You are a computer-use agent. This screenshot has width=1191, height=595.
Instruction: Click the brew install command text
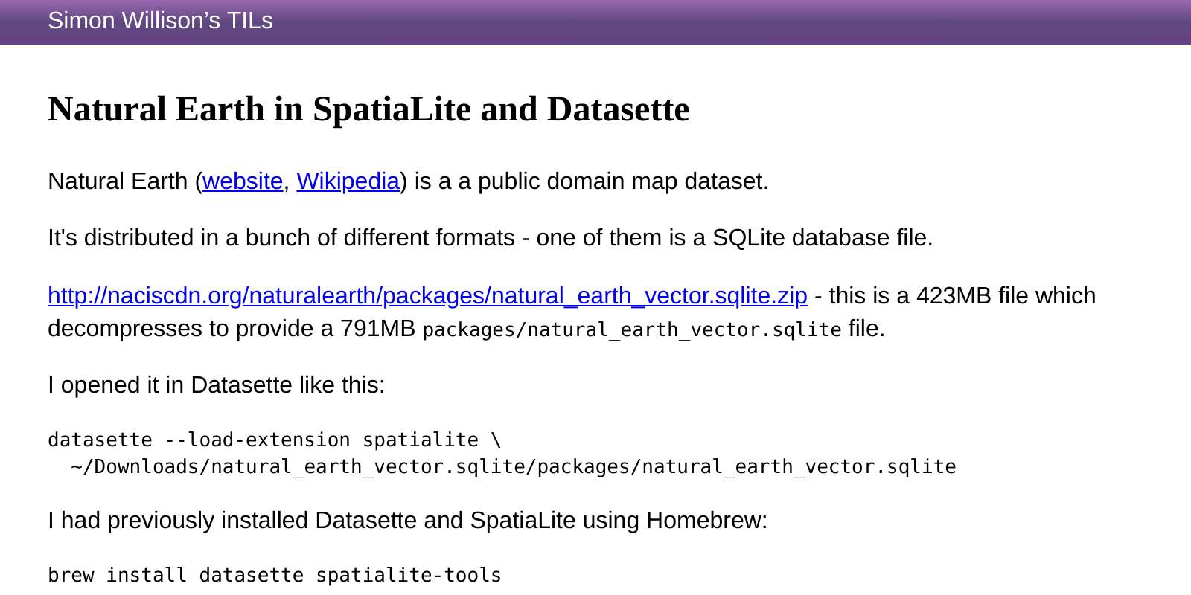pyautogui.click(x=274, y=574)
